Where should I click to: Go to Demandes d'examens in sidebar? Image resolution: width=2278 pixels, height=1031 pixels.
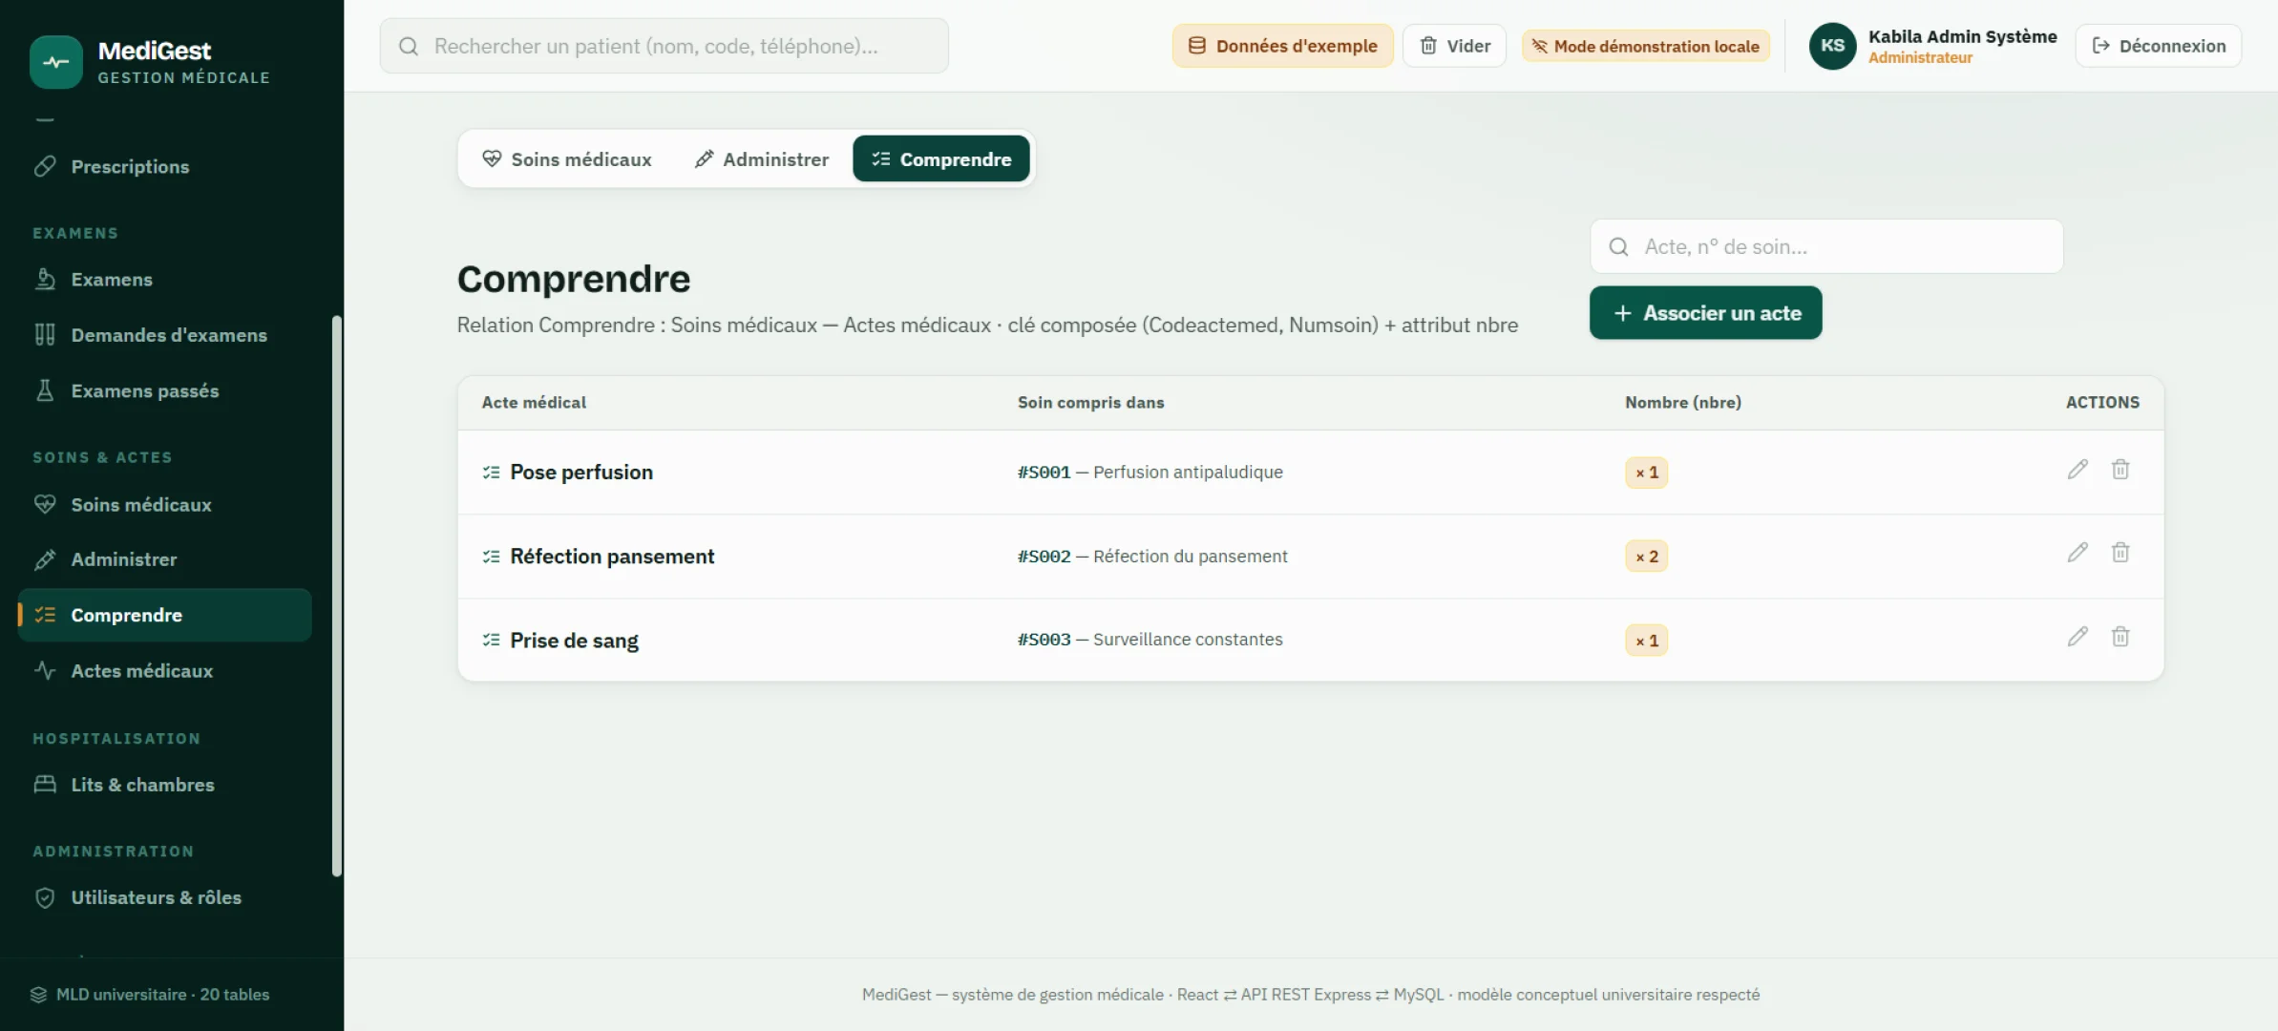coord(164,335)
